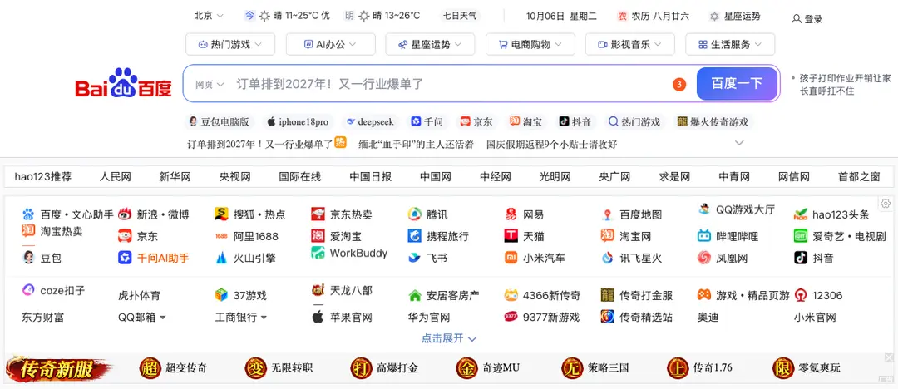Expand the 星座运势 dropdown button
The height and width of the screenshot is (389, 898).
[430, 44]
